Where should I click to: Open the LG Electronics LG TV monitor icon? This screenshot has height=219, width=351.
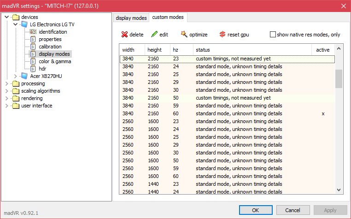tap(24, 24)
